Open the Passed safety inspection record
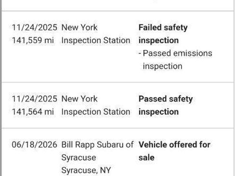The width and height of the screenshot is (235, 176). tap(166, 105)
